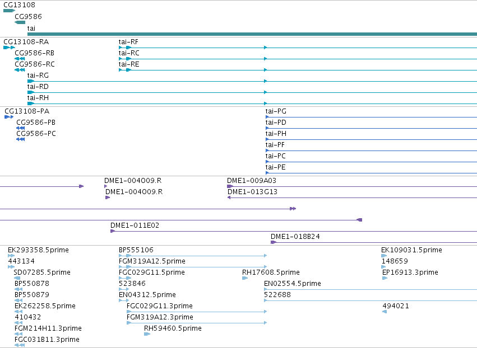Select the CG13108 gene arrow glyph
477x348 pixels.
(9, 11)
